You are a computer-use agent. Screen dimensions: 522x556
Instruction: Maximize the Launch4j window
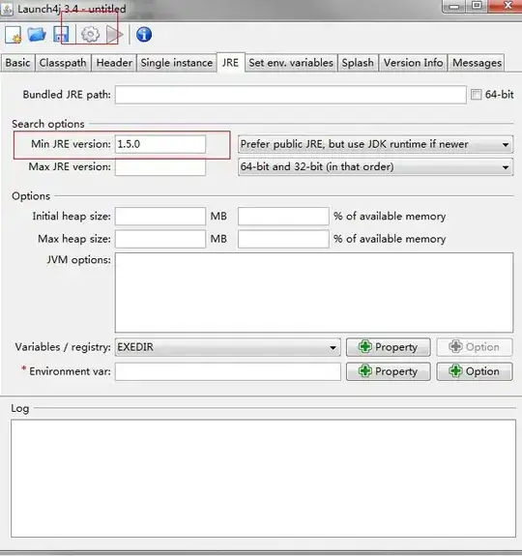coord(477,6)
